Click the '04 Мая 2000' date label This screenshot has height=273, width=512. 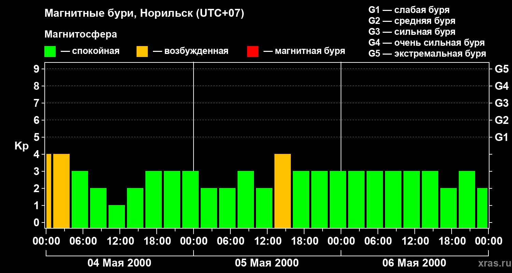coord(119,263)
